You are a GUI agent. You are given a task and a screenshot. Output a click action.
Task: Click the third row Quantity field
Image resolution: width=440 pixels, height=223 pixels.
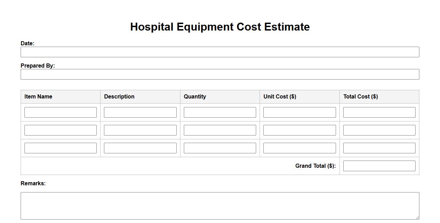point(220,148)
